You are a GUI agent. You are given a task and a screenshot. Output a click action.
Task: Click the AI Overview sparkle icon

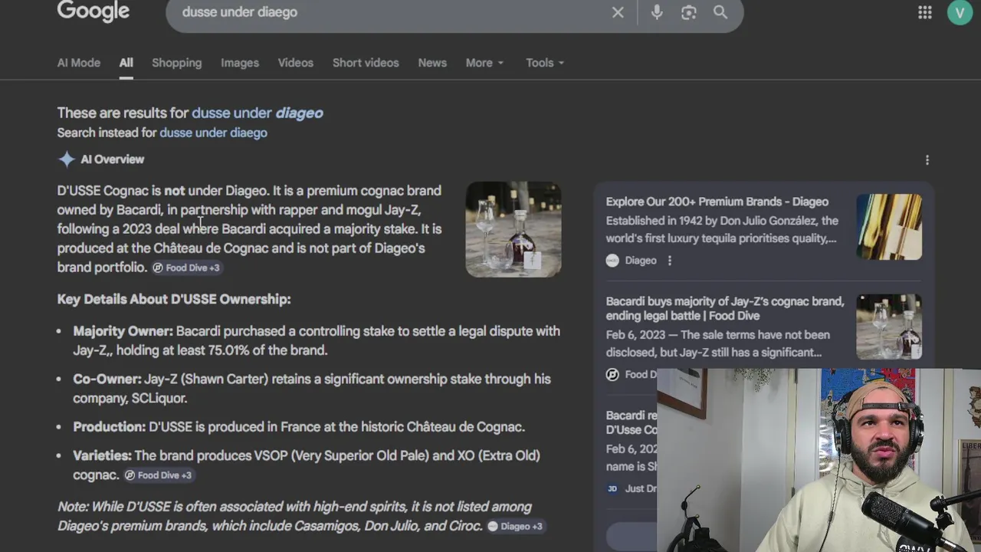coord(67,159)
